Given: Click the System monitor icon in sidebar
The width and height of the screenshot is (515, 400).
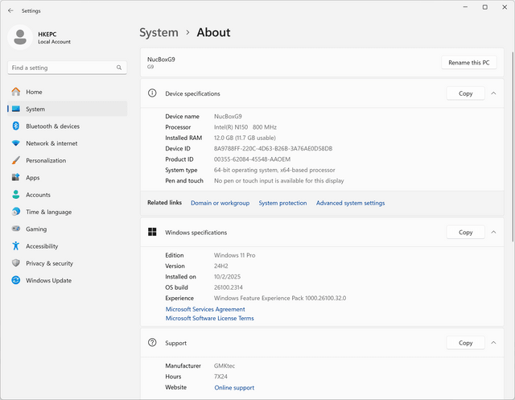Looking at the screenshot, I should pyautogui.click(x=16, y=109).
